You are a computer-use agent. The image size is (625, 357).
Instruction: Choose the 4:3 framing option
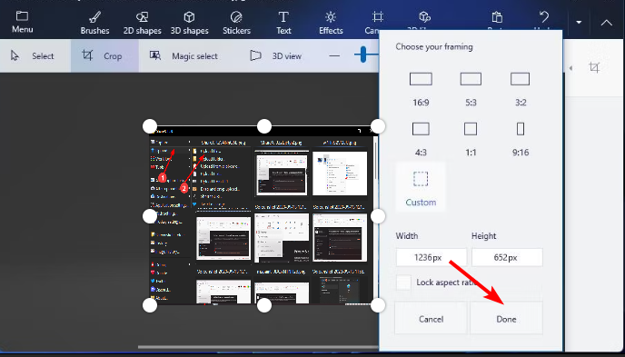tap(421, 140)
